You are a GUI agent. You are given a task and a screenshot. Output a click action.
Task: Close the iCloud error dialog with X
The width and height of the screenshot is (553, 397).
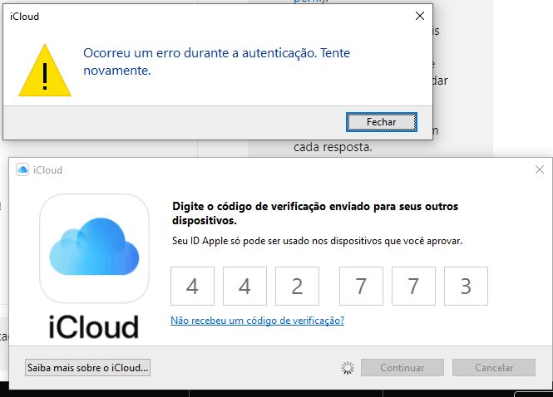tap(420, 16)
